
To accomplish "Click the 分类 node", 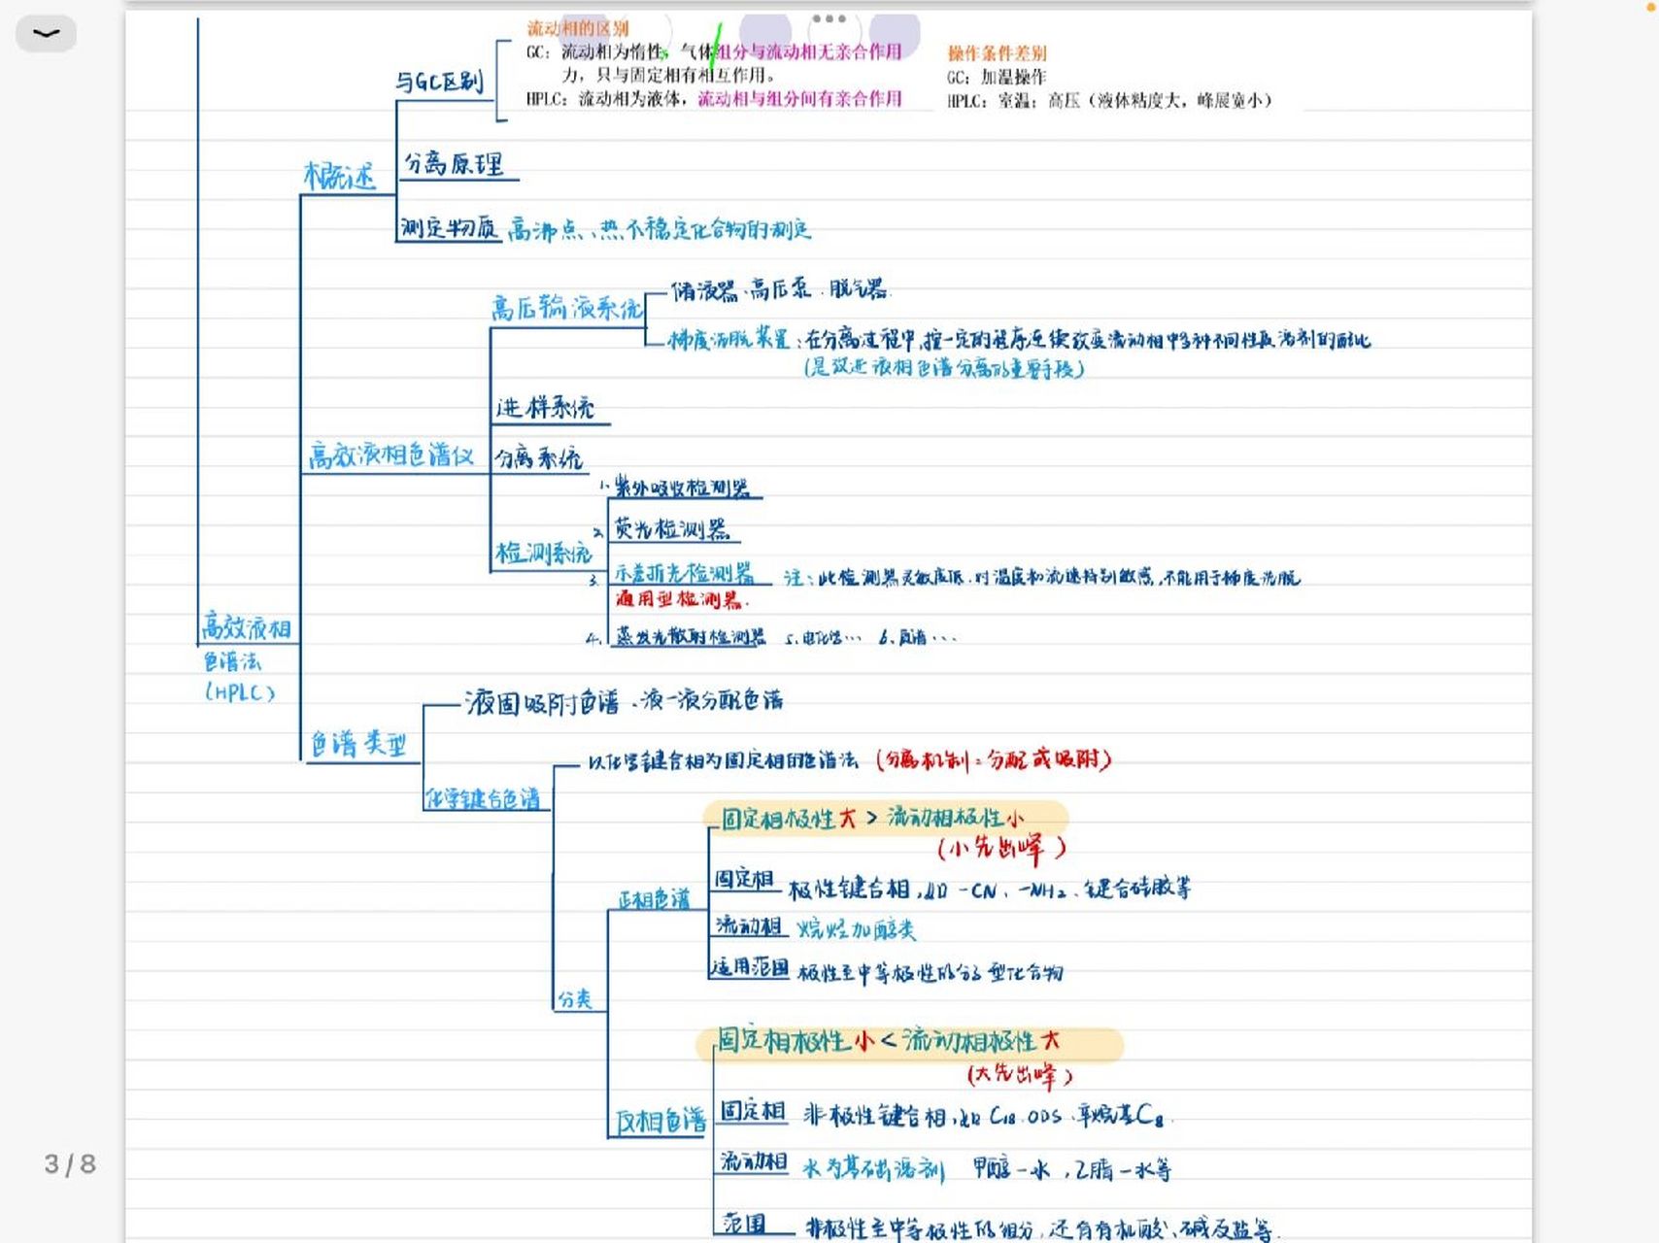I will click(x=574, y=998).
